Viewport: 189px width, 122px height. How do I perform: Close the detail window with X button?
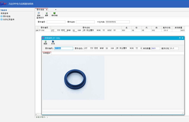(183, 38)
